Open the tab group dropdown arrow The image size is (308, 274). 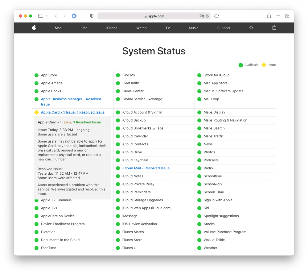pyautogui.click(x=47, y=16)
